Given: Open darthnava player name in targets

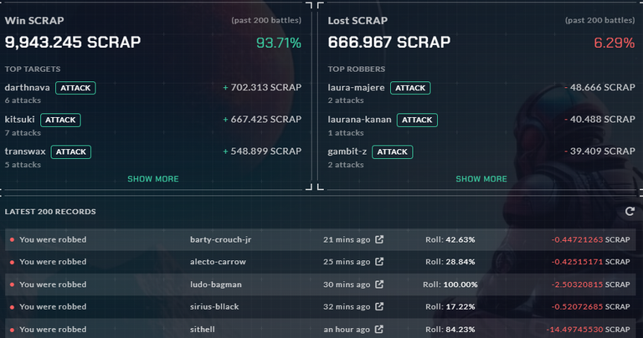Looking at the screenshot, I should click(27, 87).
